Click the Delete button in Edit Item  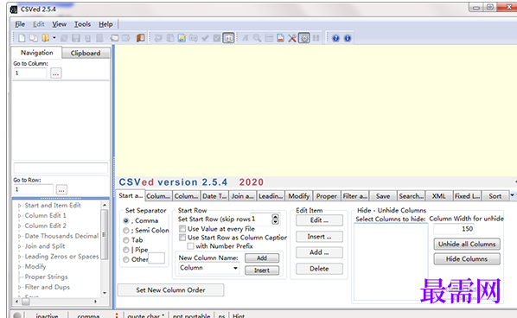click(319, 269)
